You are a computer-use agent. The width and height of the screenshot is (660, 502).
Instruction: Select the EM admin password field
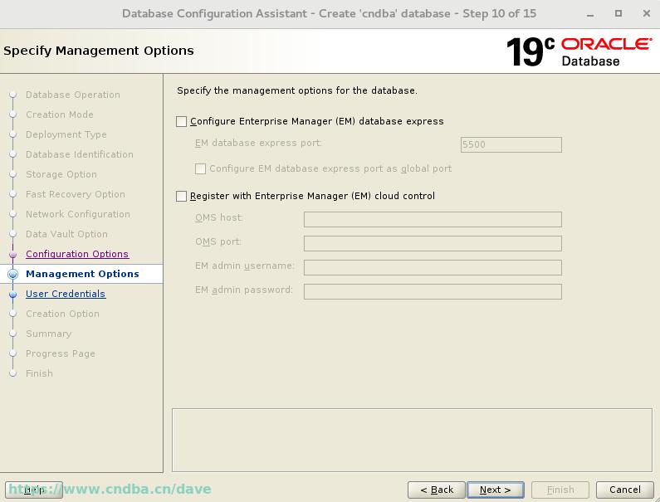(x=433, y=291)
